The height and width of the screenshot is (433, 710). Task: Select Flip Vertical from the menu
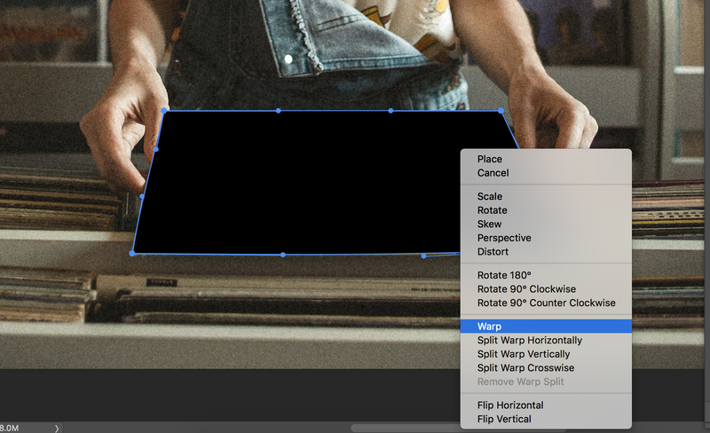point(546,419)
